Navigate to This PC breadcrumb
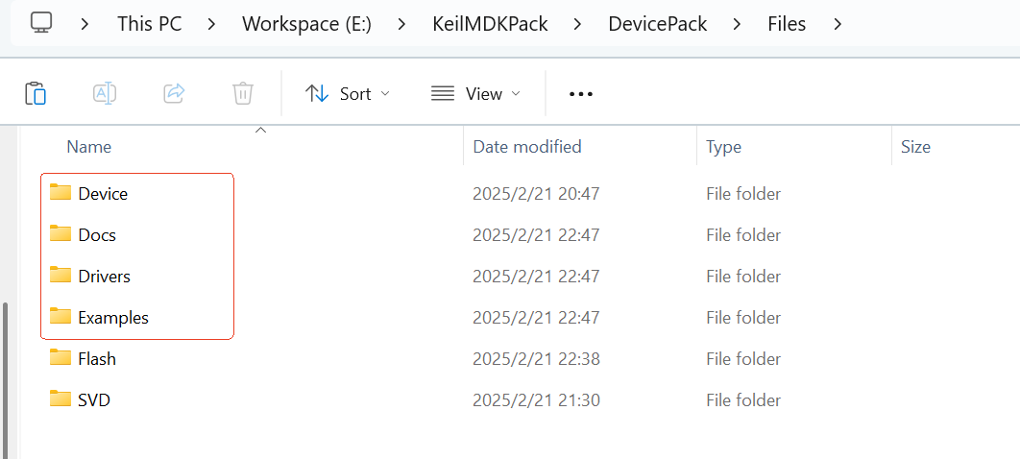The image size is (1020, 459). (148, 23)
